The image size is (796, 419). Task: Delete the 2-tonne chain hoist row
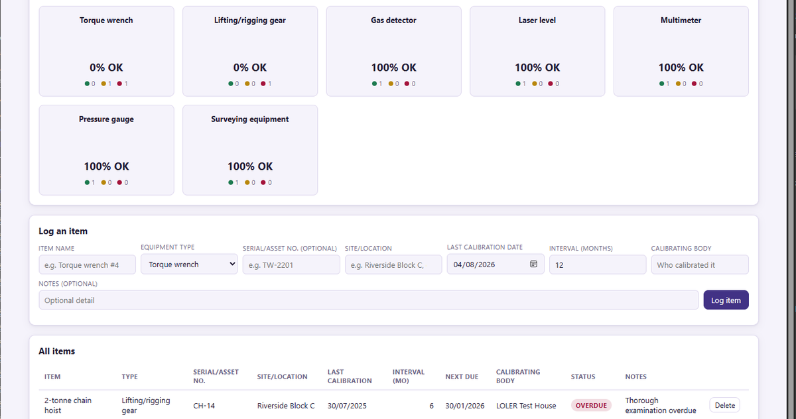coord(724,405)
